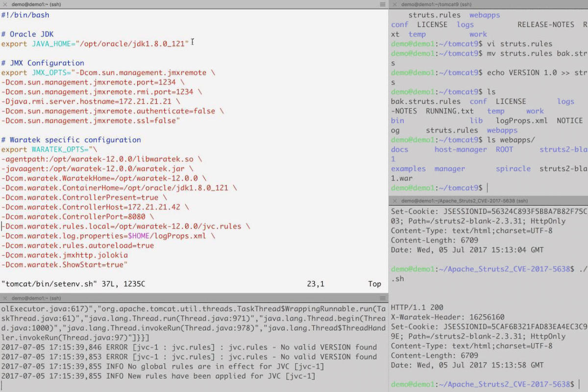Click the jmxremote.ssl=false line
This screenshot has height=392, width=588.
coord(91,121)
